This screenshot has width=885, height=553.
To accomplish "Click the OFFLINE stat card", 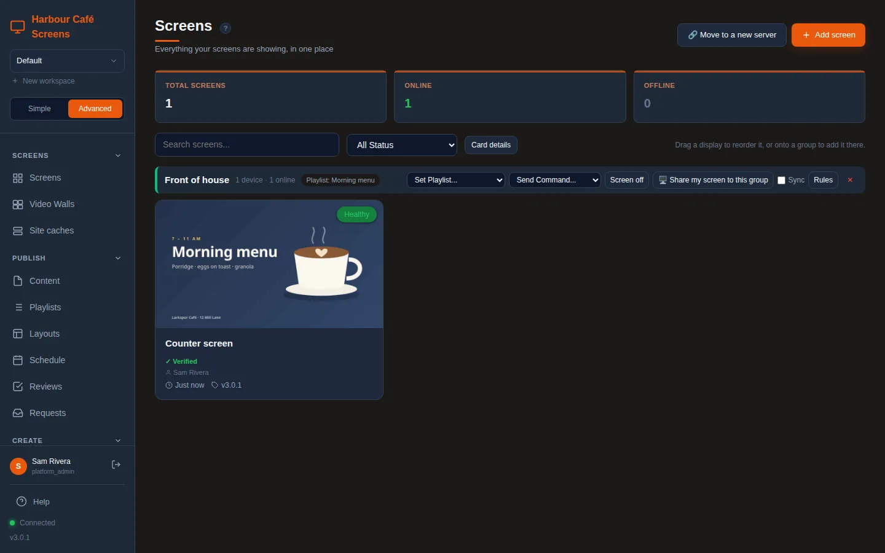I will tap(749, 96).
